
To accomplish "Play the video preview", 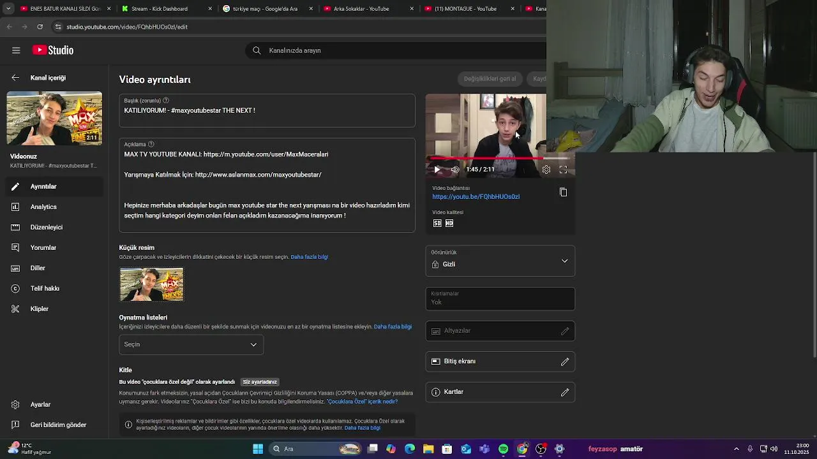I will 437,170.
